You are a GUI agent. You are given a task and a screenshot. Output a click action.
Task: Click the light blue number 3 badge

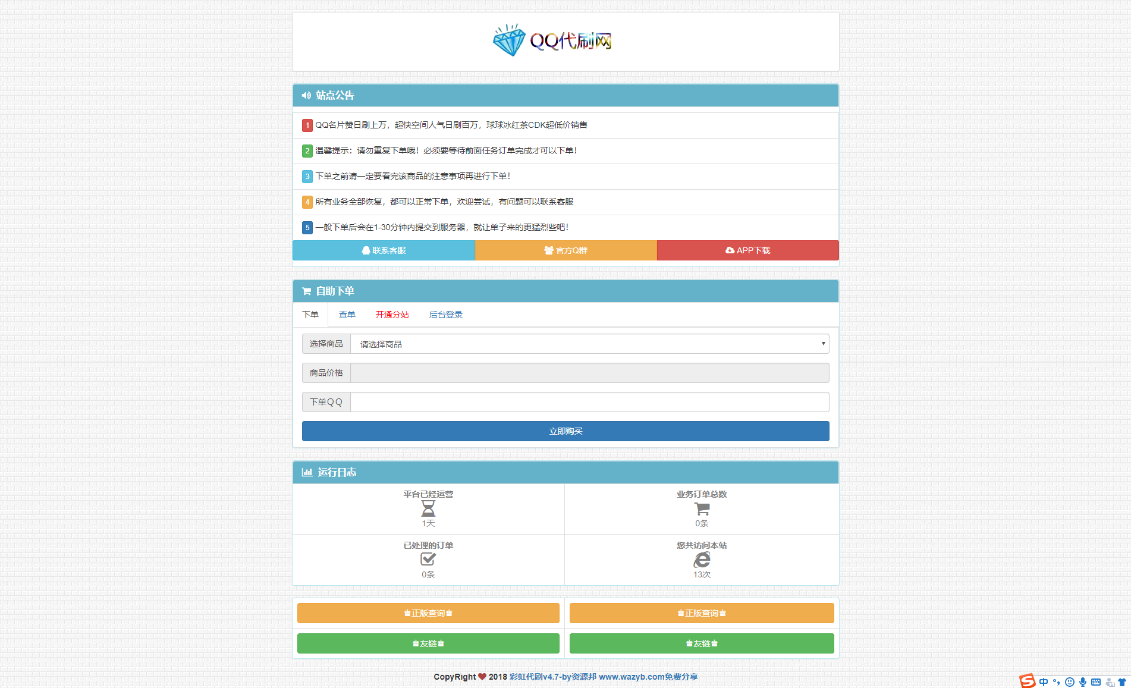pyautogui.click(x=307, y=177)
